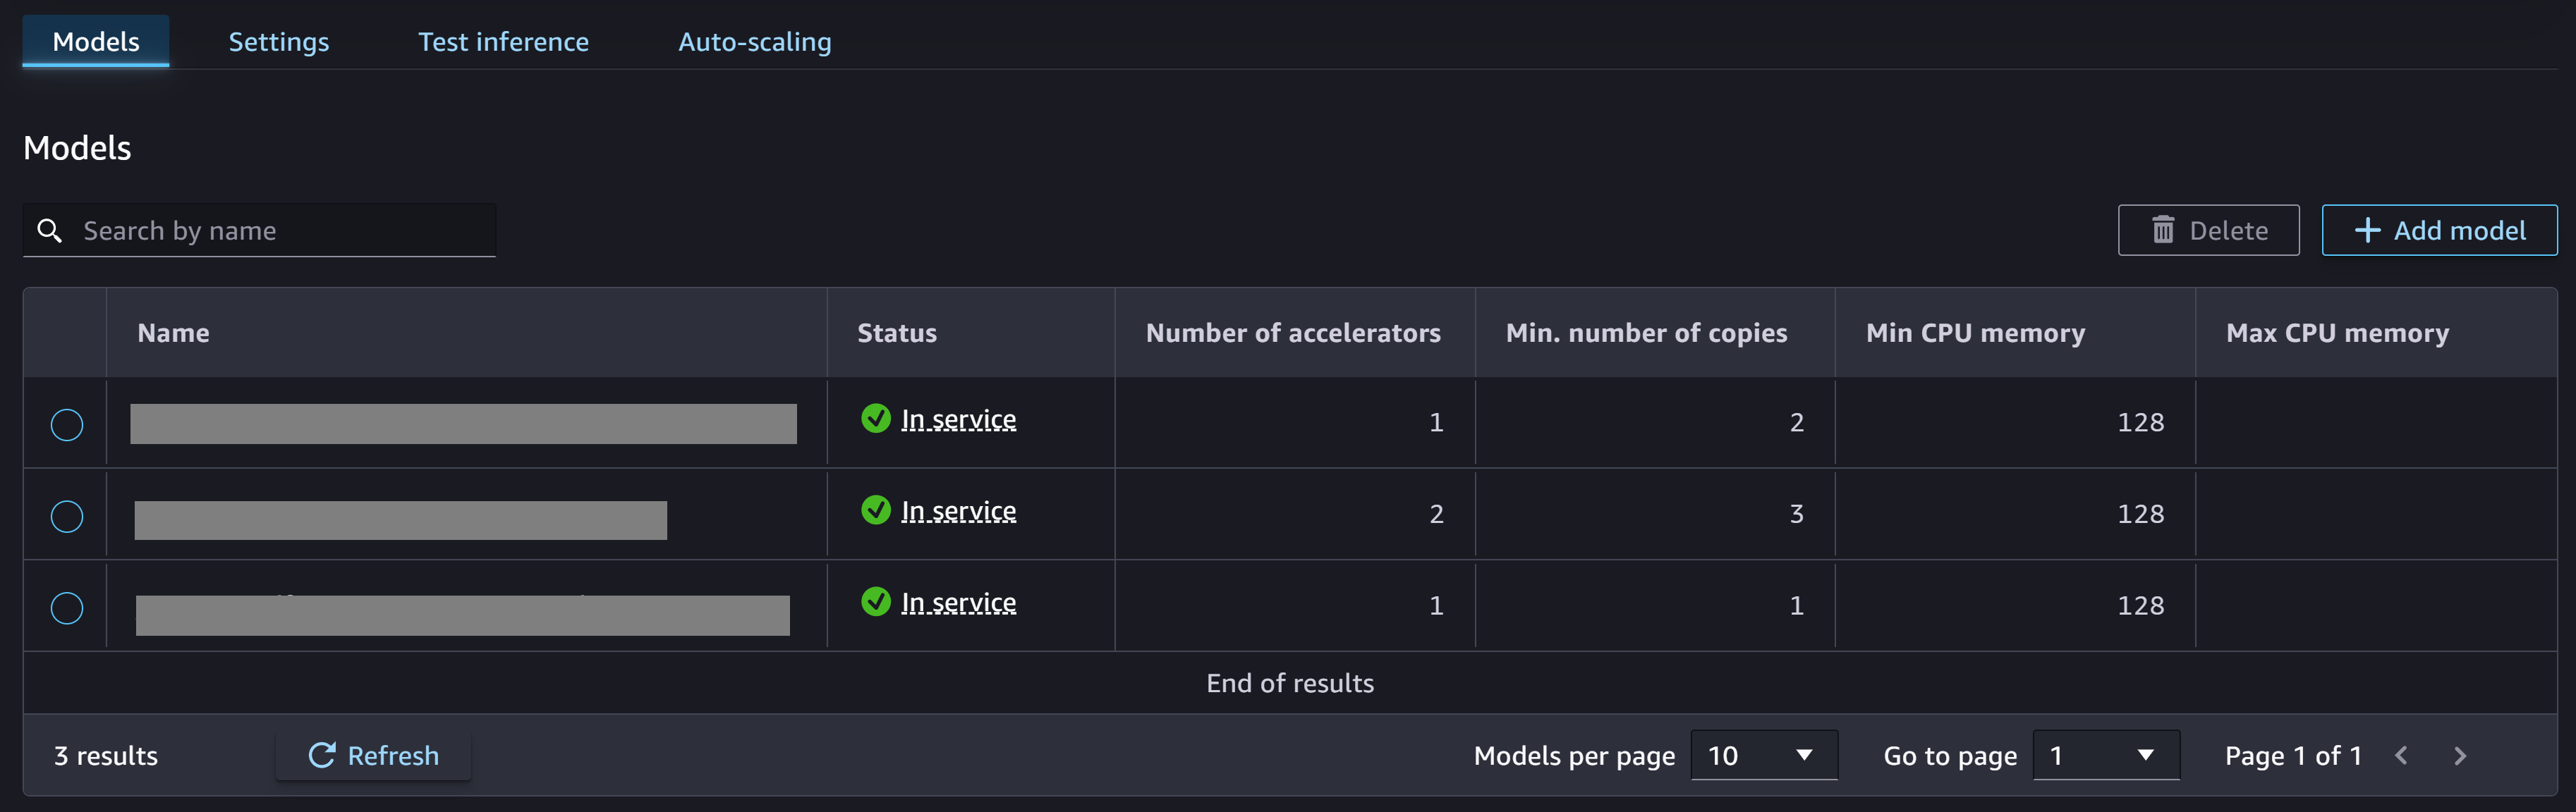The width and height of the screenshot is (2576, 812).
Task: Click the Test inference tab
Action: [x=501, y=39]
